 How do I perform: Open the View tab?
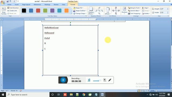click(63, 5)
